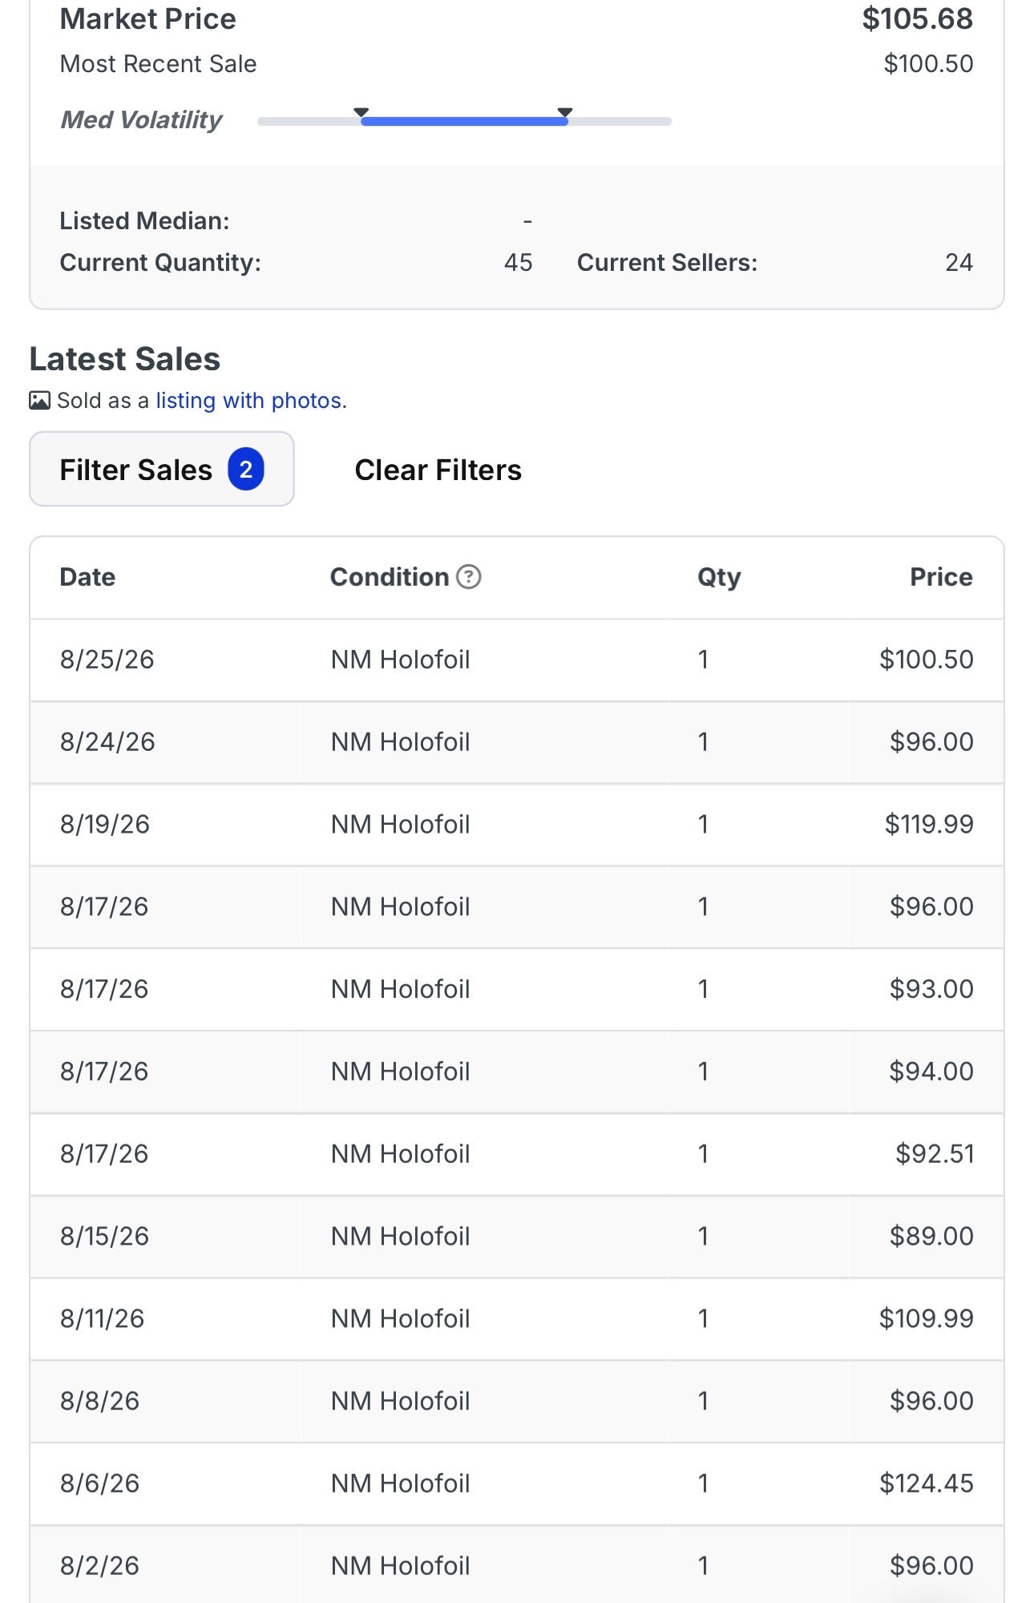Click the Condition help question-mark icon
1034x1603 pixels.
[x=468, y=576]
